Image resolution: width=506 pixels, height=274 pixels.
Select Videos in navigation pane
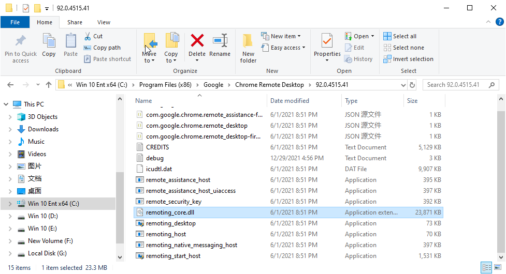tap(37, 154)
